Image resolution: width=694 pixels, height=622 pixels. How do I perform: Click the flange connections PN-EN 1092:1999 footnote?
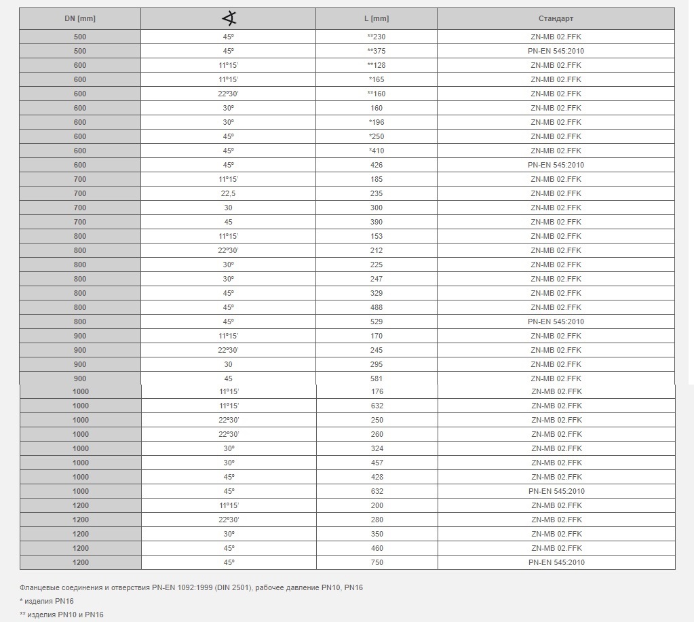tap(191, 587)
